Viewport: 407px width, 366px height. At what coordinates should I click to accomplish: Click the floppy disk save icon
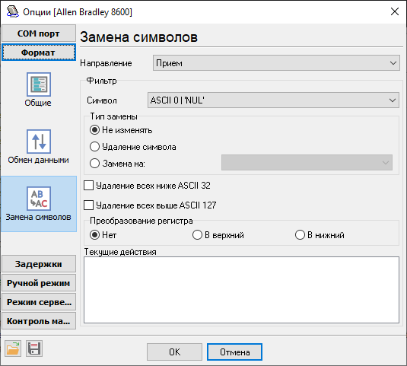click(34, 348)
